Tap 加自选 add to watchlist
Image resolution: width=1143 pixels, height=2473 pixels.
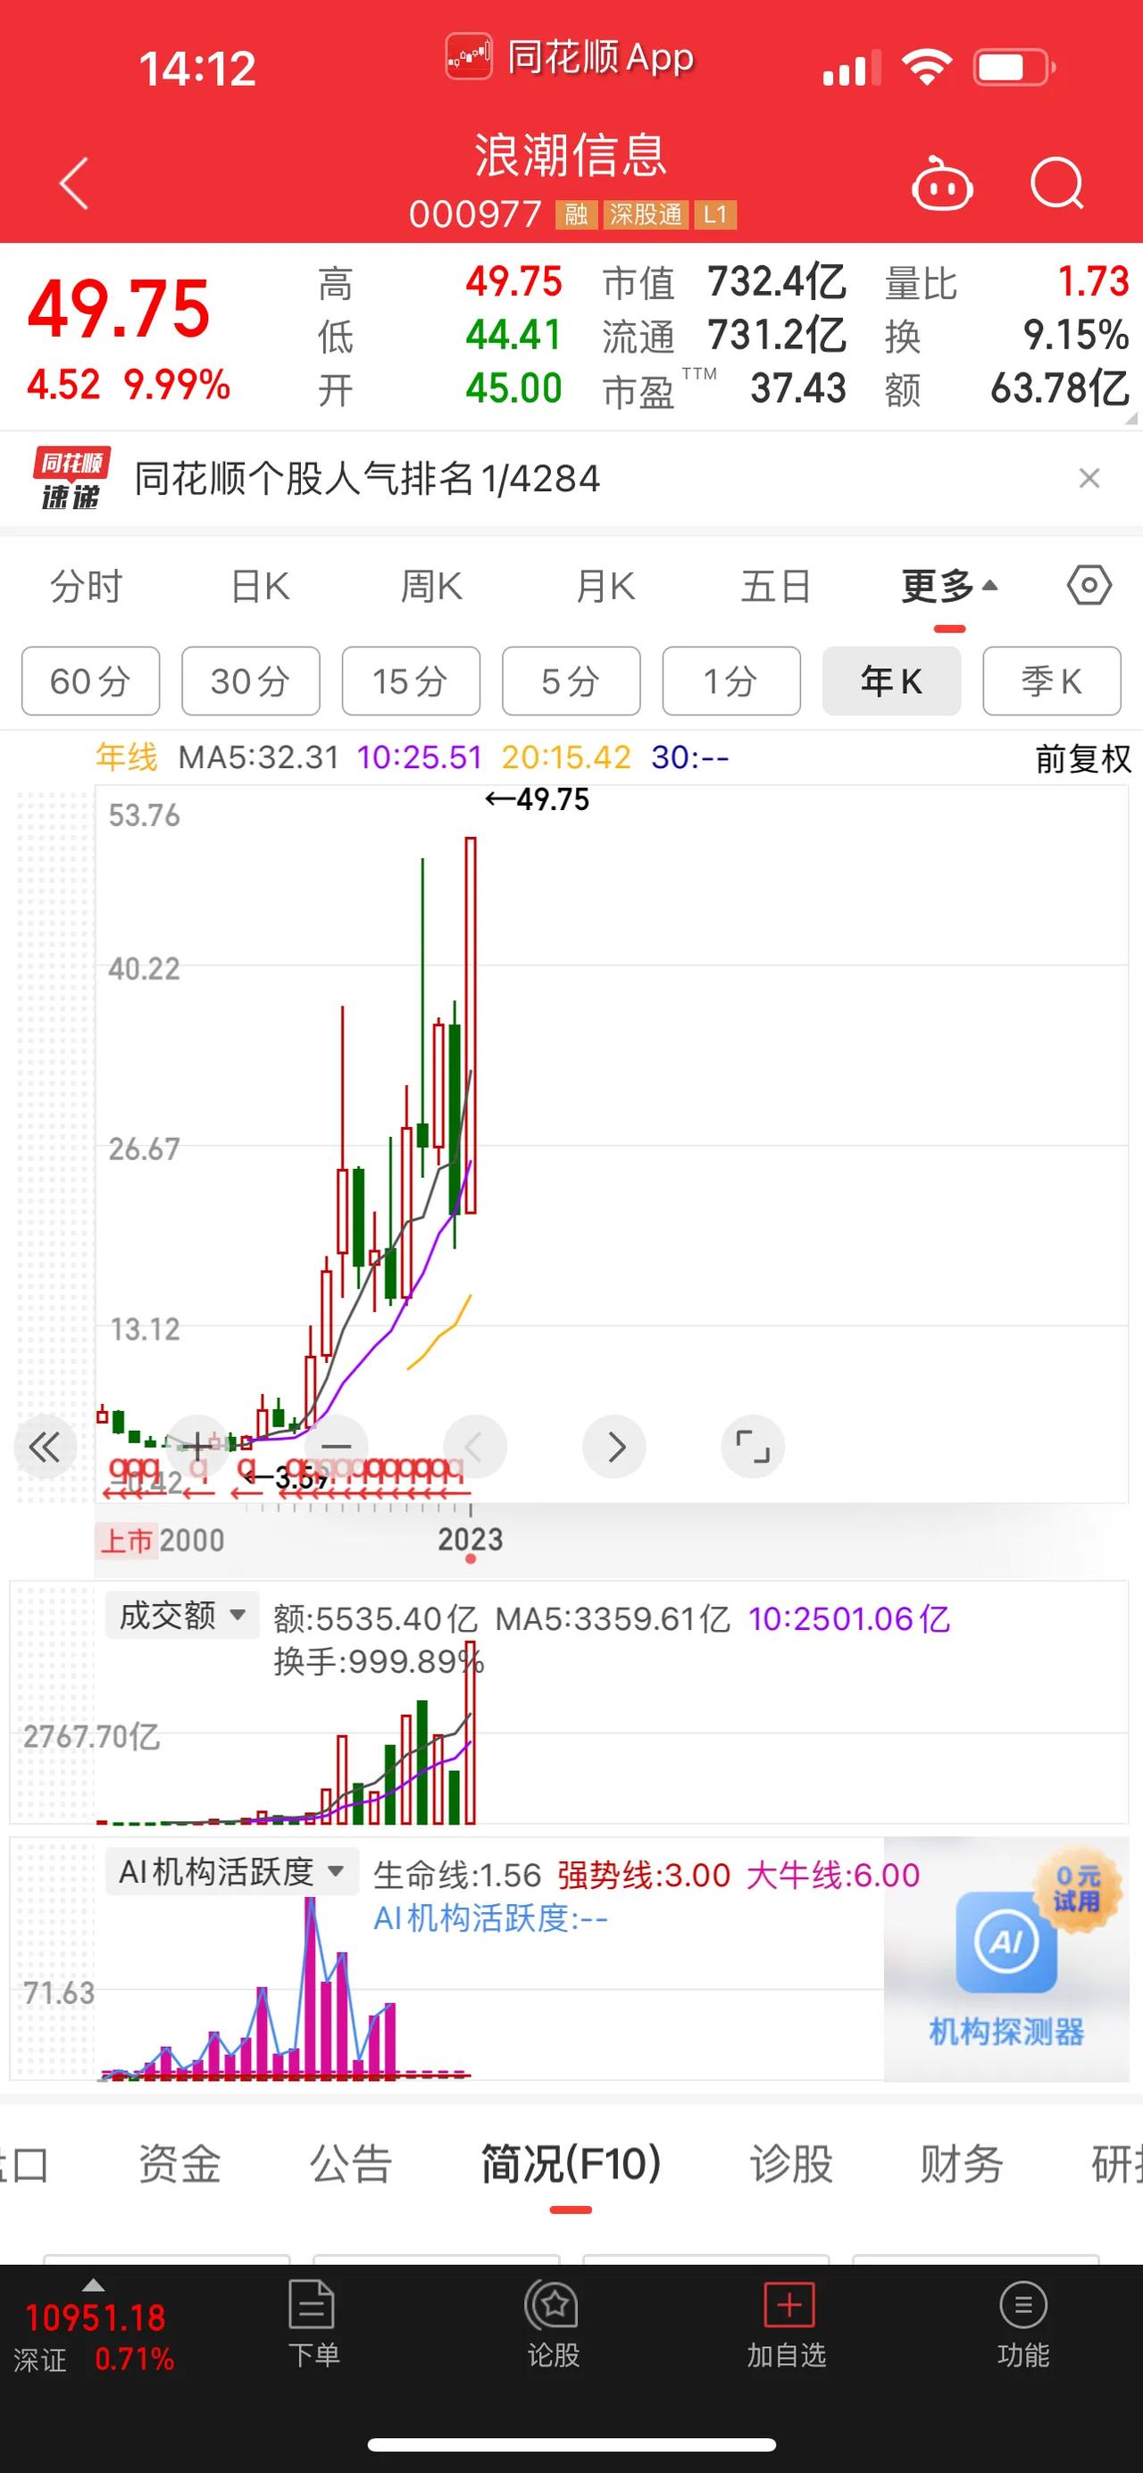pos(787,2324)
